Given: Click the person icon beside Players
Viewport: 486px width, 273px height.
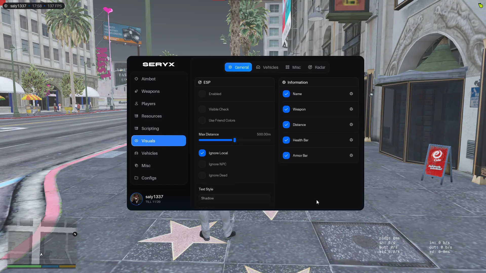Looking at the screenshot, I should point(136,104).
